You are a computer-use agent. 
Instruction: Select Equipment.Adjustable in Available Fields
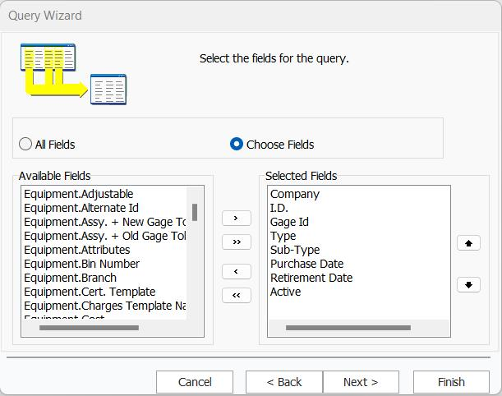(x=78, y=194)
